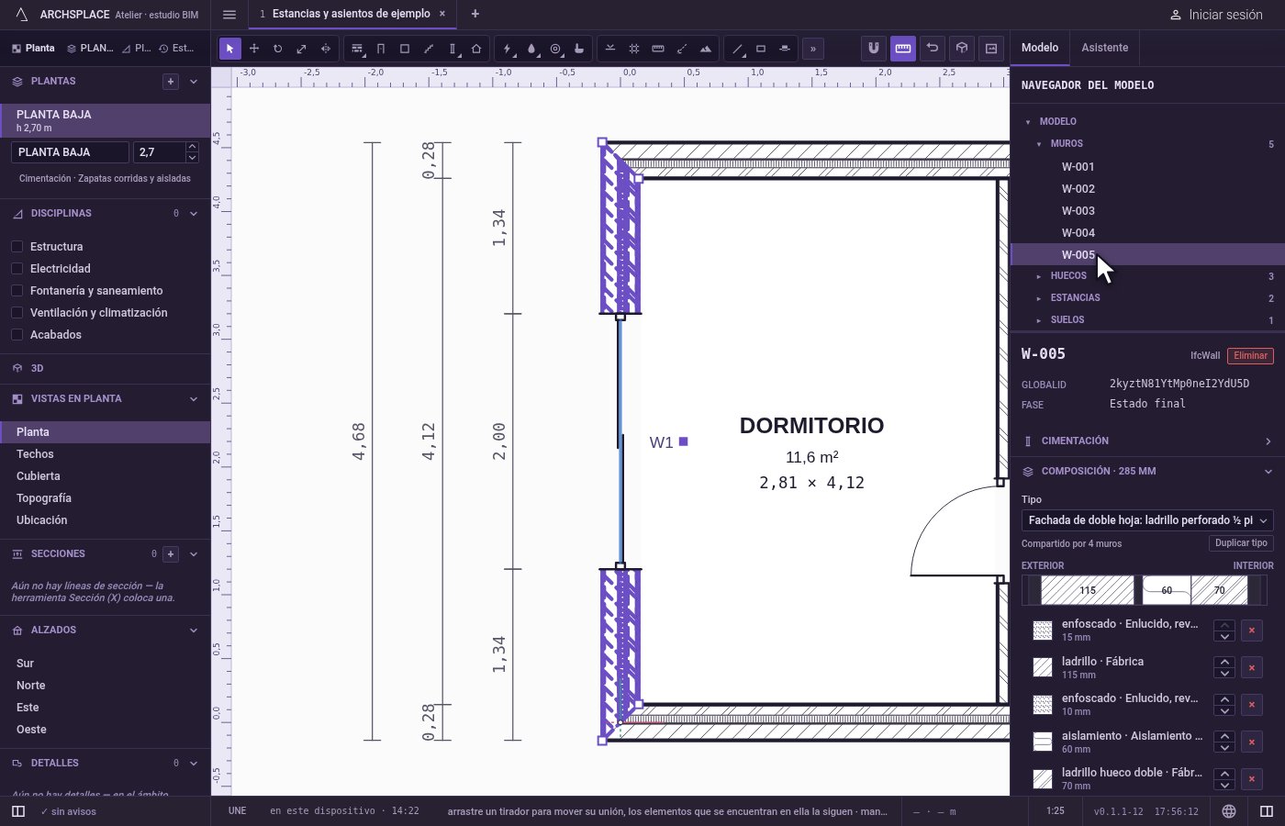Open the hamburger menu
Viewport: 1285px width, 826px height.
[229, 15]
